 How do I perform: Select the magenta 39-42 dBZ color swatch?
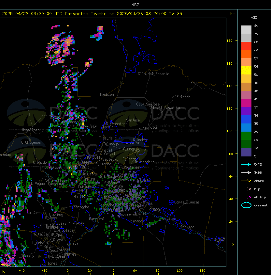[x=246, y=103]
